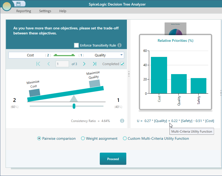Toggle the Completed checkbox
222x176 pixels.
coord(122,64)
